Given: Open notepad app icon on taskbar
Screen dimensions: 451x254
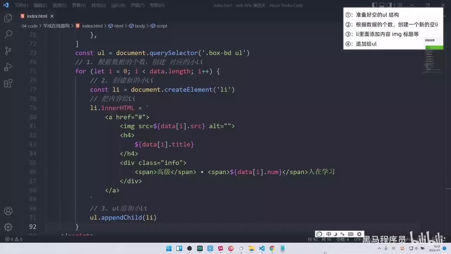Looking at the screenshot, I should click(x=283, y=248).
